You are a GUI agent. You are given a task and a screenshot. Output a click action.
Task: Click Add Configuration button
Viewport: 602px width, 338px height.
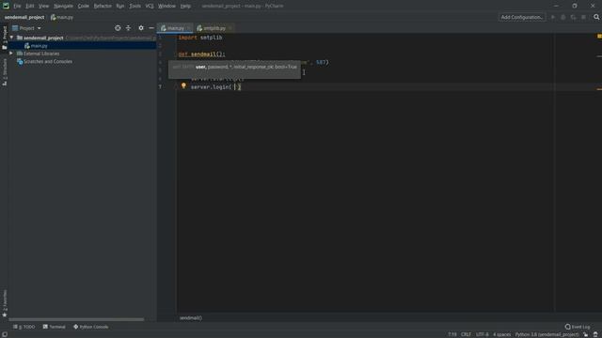pyautogui.click(x=522, y=17)
